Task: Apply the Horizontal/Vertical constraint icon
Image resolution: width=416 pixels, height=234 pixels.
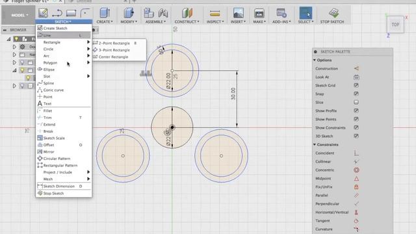Action: coord(356,213)
